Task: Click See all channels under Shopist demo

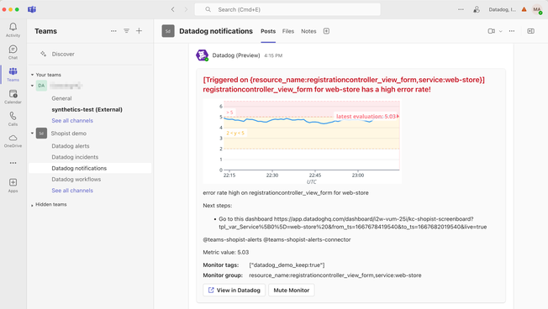Action: 72,191
